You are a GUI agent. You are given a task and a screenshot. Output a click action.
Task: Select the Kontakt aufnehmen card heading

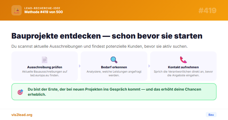183,67
